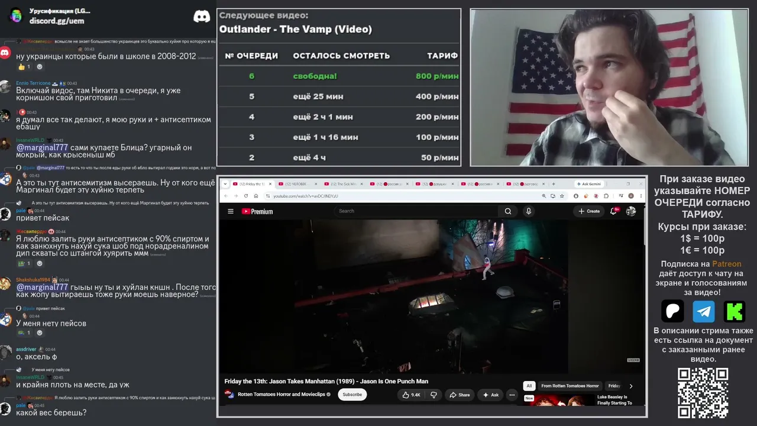Open the YouTube guide hamburger menu

[230, 211]
